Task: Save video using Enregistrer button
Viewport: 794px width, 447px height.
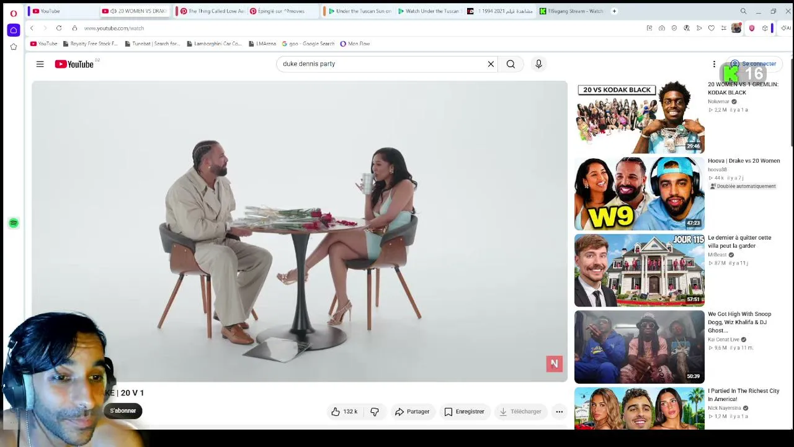Action: pyautogui.click(x=464, y=412)
